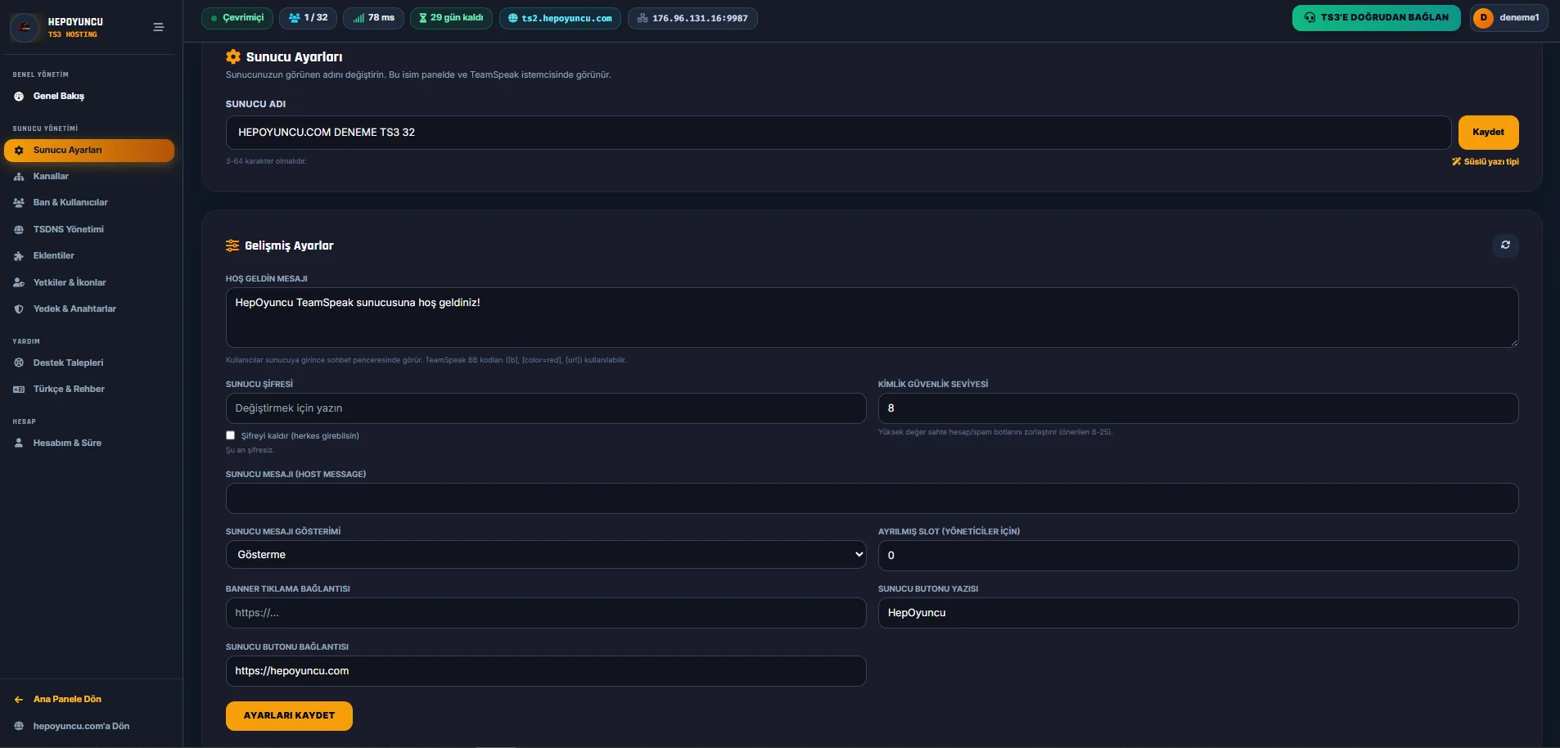Click the TSDNS Yönetimi globe icon
The width and height of the screenshot is (1560, 748).
[19, 230]
